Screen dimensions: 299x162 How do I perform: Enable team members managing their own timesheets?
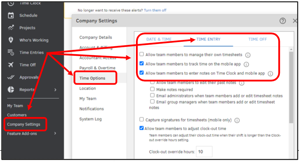point(142,55)
